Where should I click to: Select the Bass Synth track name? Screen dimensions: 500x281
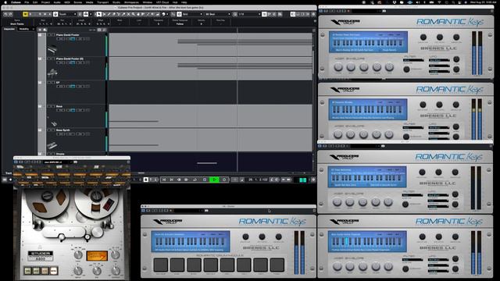[x=62, y=130]
